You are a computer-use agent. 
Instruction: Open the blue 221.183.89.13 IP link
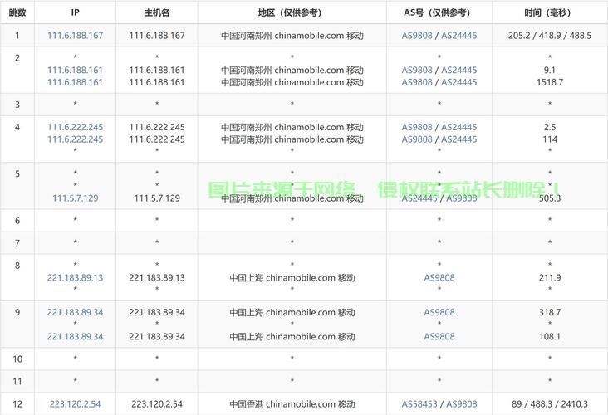(75, 278)
